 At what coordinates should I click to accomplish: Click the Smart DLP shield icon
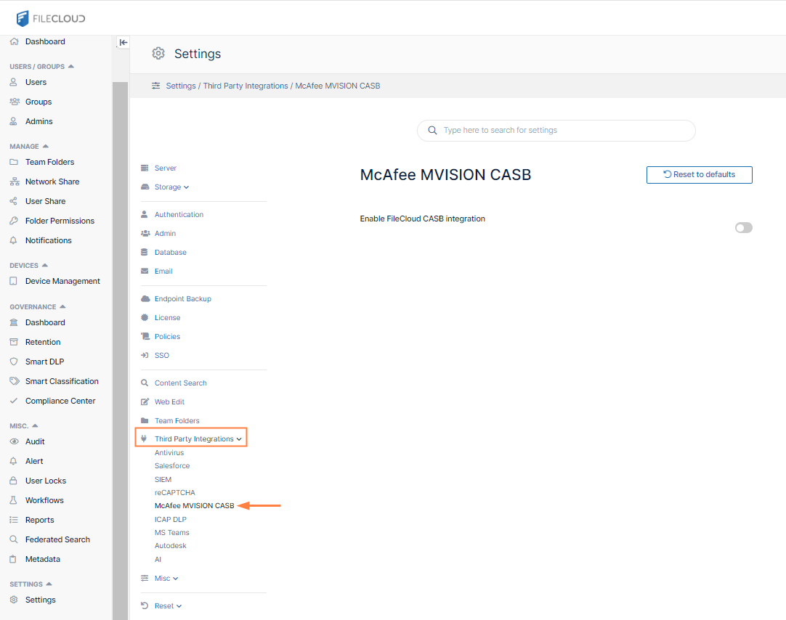pos(13,362)
